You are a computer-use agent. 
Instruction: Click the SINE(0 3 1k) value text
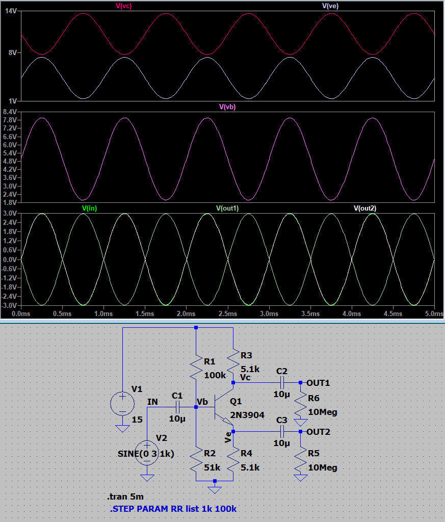[x=146, y=454]
